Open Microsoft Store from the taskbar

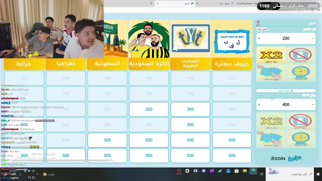236,171
